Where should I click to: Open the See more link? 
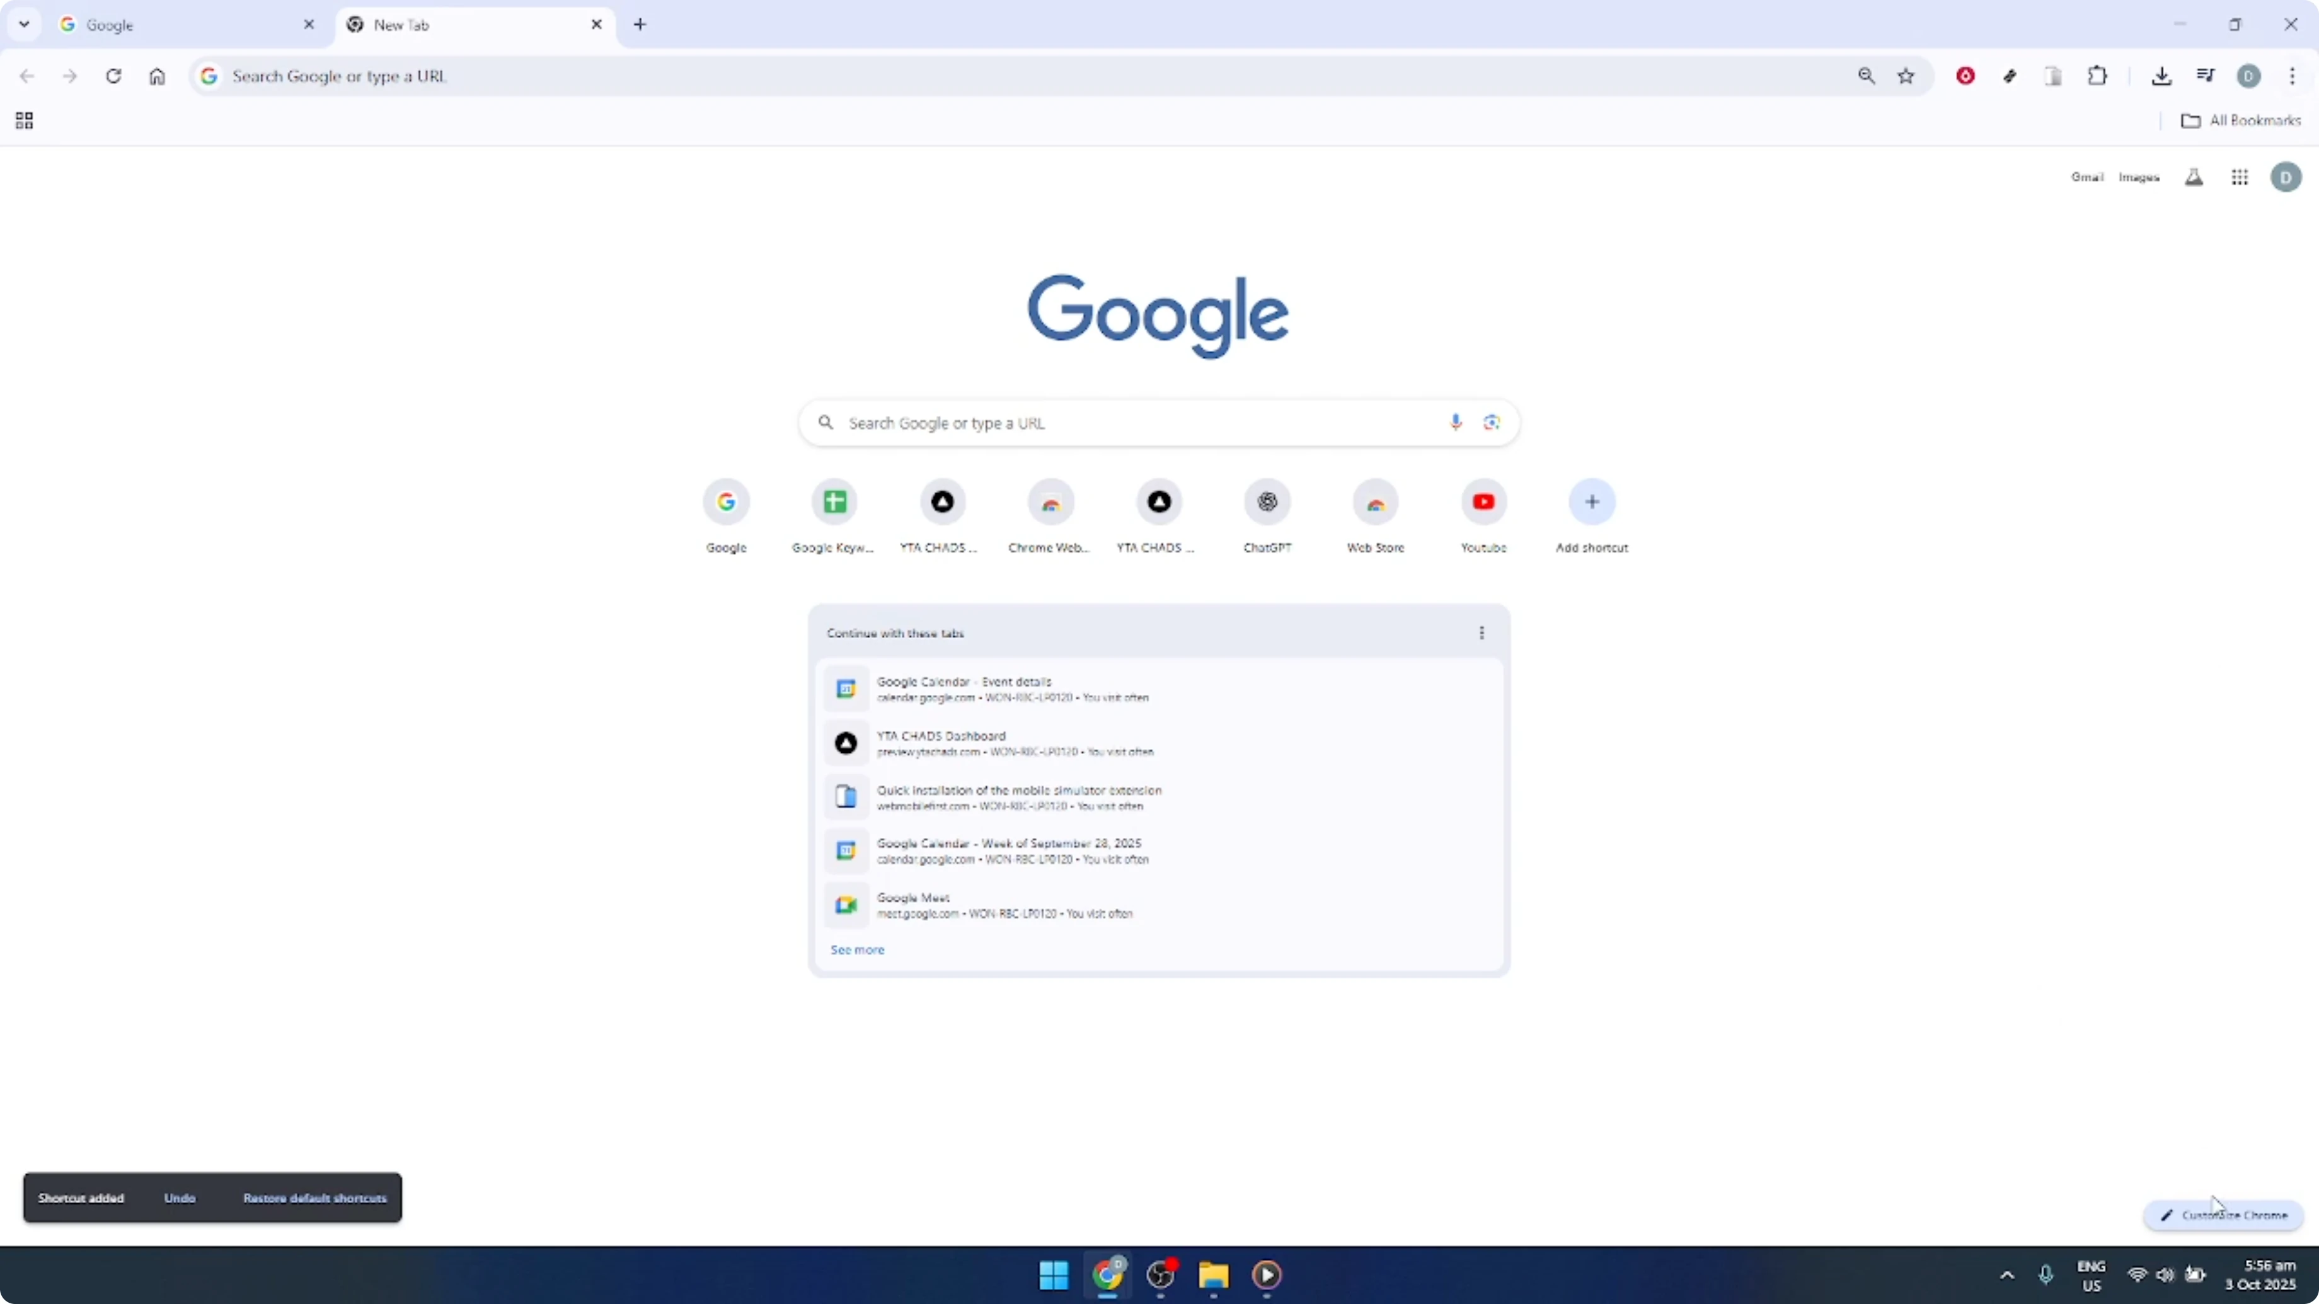(856, 949)
